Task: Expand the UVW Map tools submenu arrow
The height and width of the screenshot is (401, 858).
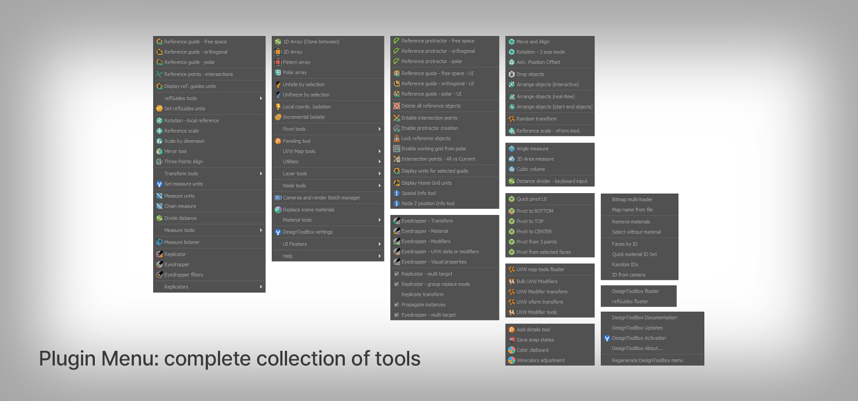Action: click(379, 152)
